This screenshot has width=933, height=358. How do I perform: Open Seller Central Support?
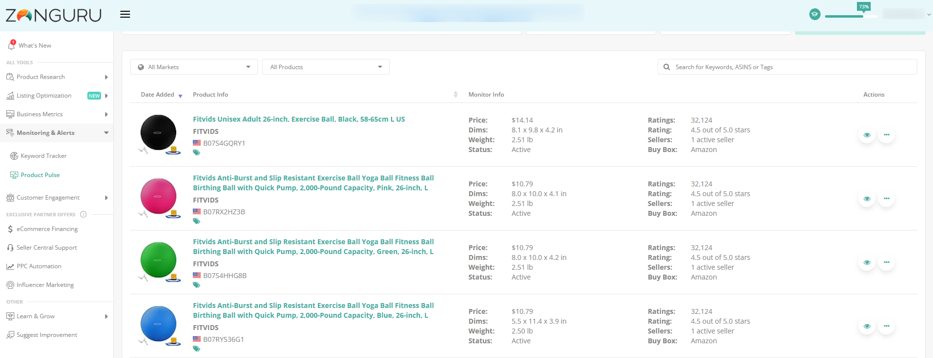[47, 248]
